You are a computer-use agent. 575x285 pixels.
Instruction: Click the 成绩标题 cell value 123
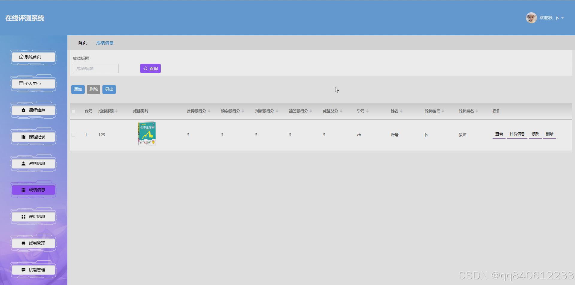102,135
